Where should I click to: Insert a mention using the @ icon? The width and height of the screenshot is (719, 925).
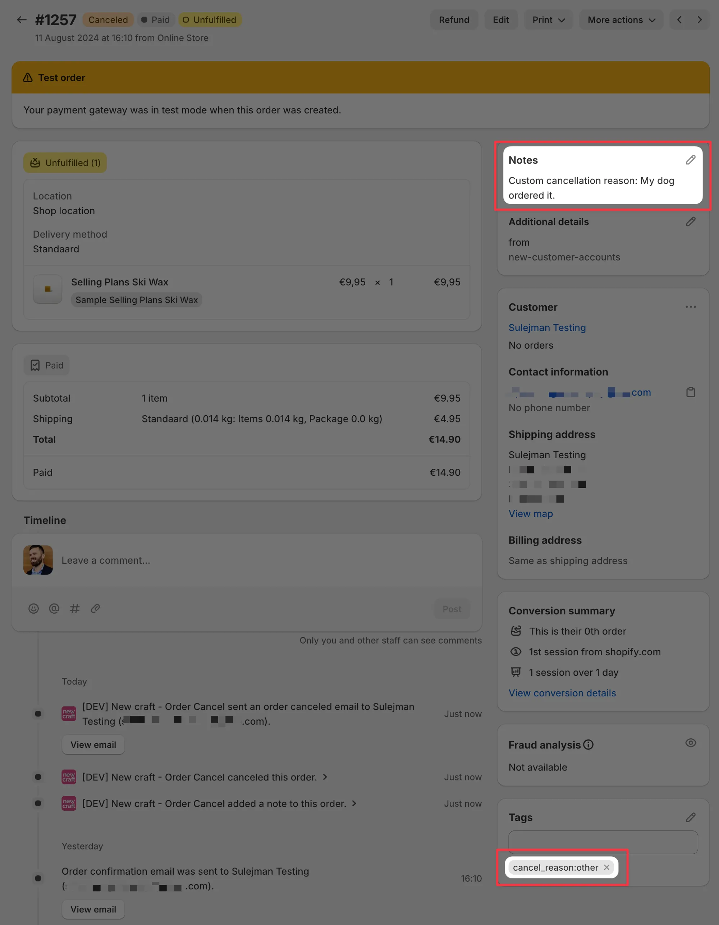(54, 609)
